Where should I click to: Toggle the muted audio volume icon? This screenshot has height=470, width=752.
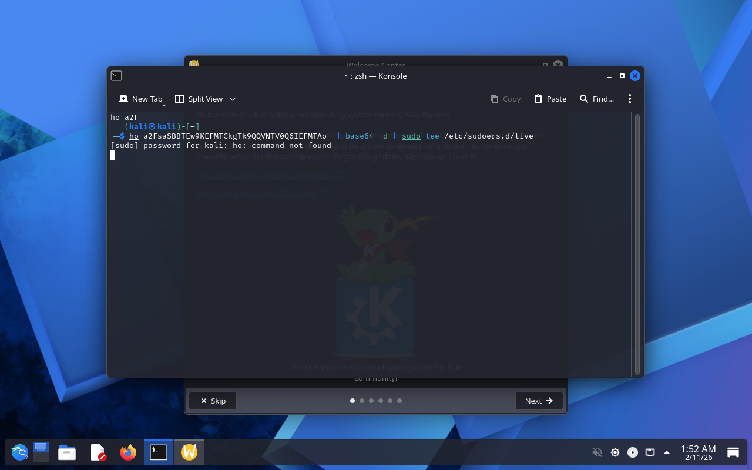597,452
